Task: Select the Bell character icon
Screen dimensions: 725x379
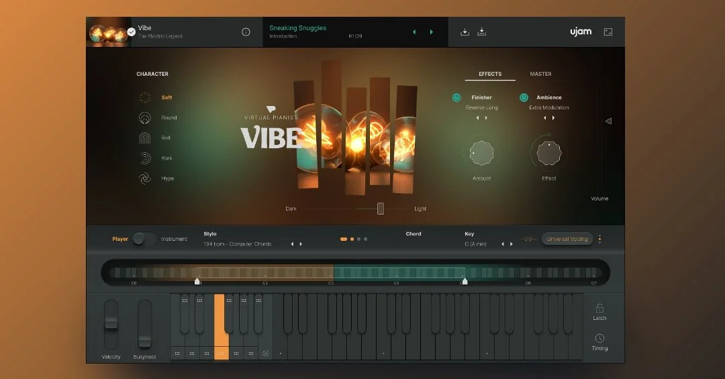Action: (145, 138)
